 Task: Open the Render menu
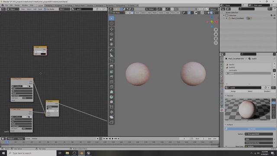(17, 5)
